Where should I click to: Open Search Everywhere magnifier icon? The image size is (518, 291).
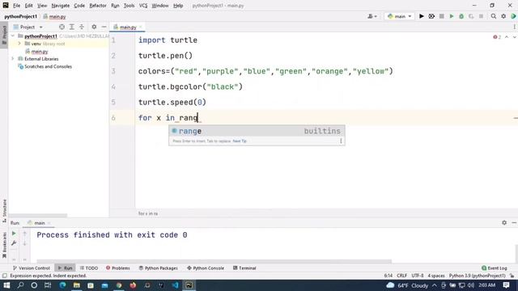[x=493, y=16]
